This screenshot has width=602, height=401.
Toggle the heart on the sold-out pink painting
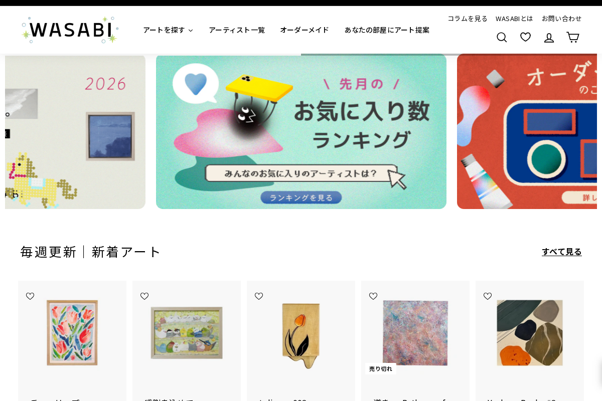click(x=373, y=296)
